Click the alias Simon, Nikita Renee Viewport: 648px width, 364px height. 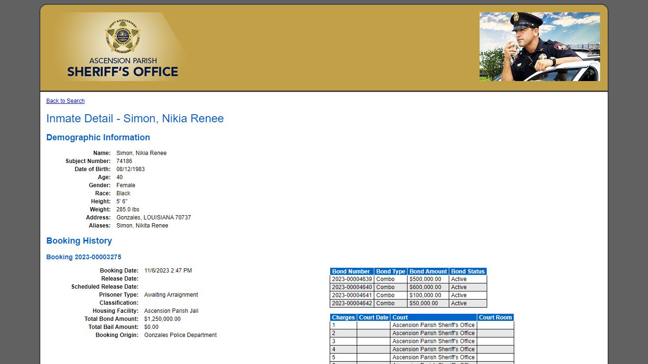point(142,226)
